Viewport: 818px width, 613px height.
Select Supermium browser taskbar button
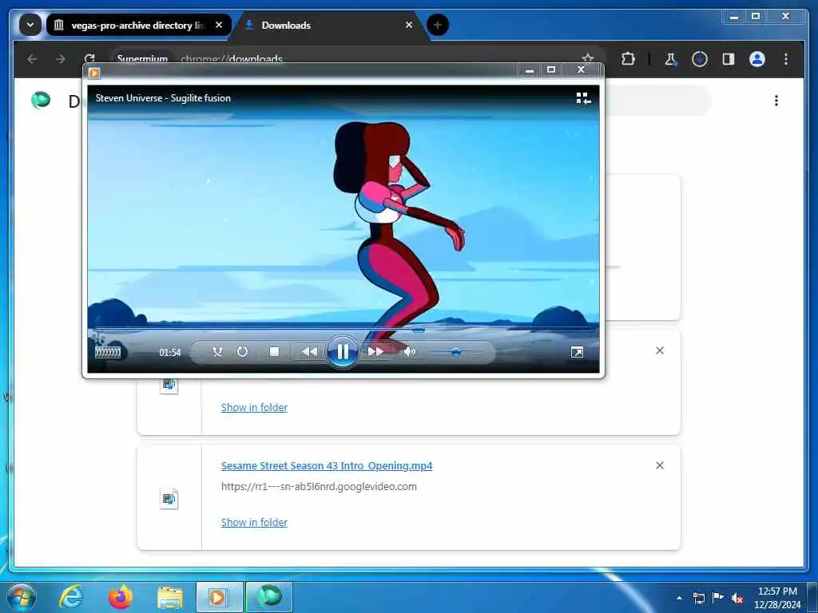point(269,597)
